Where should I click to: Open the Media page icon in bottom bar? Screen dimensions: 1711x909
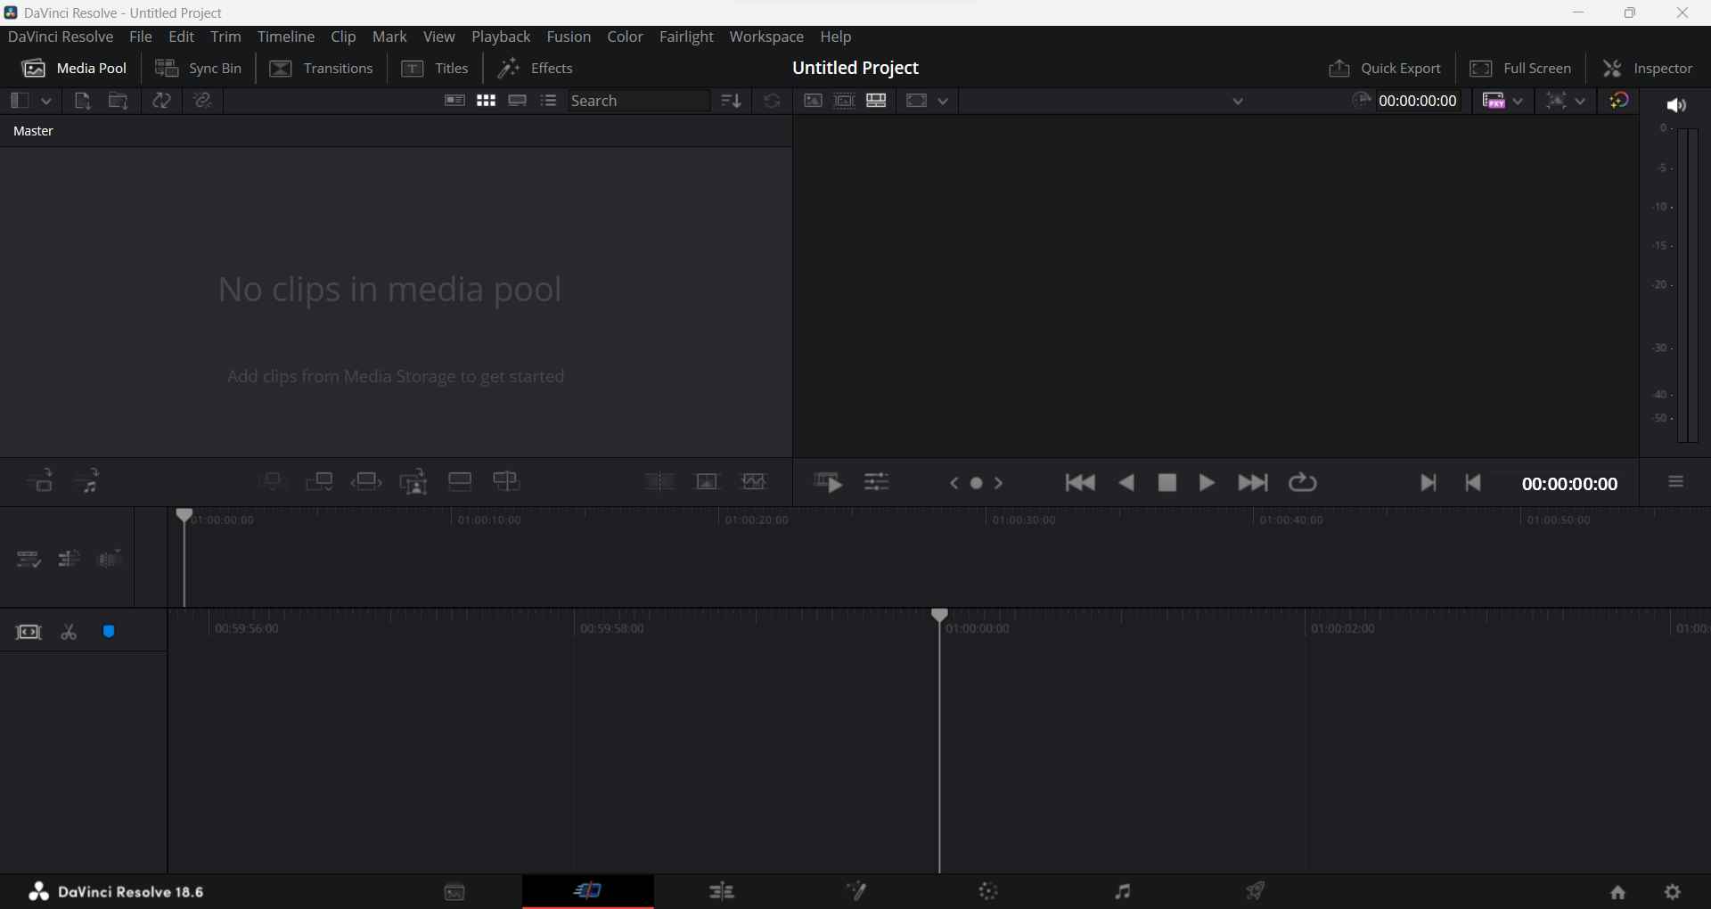pos(454,892)
